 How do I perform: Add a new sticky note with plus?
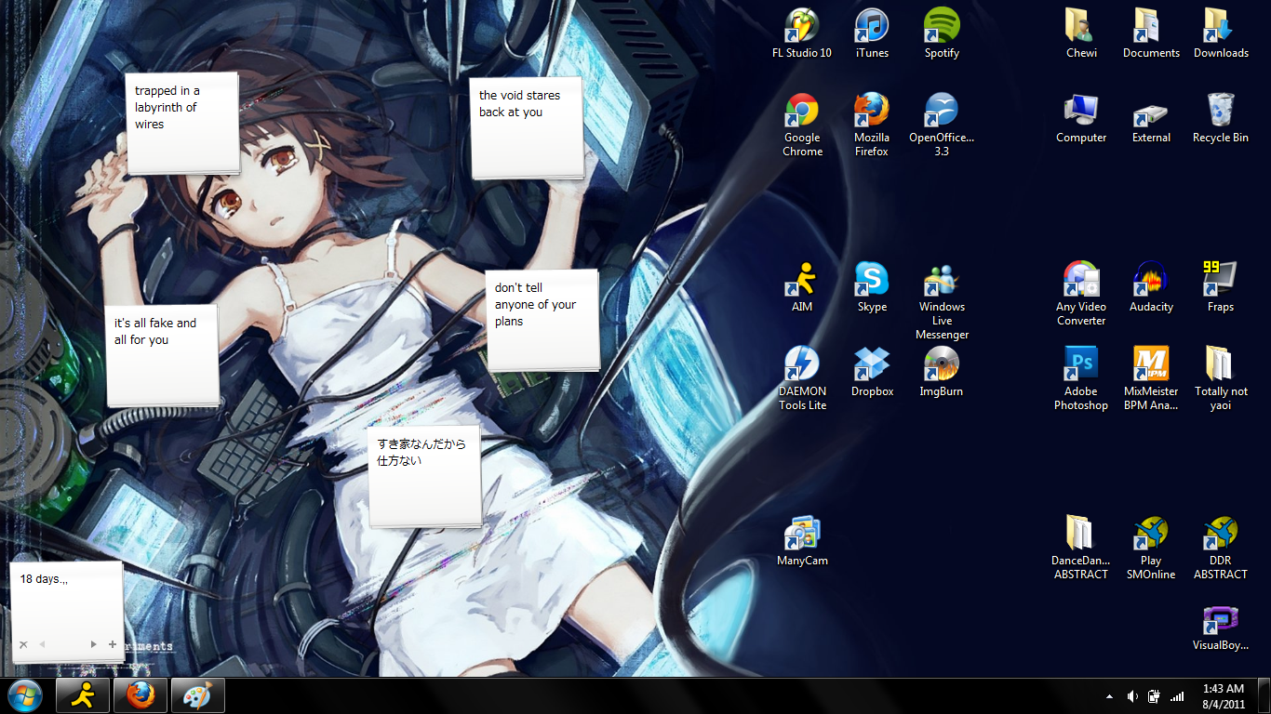pos(113,644)
